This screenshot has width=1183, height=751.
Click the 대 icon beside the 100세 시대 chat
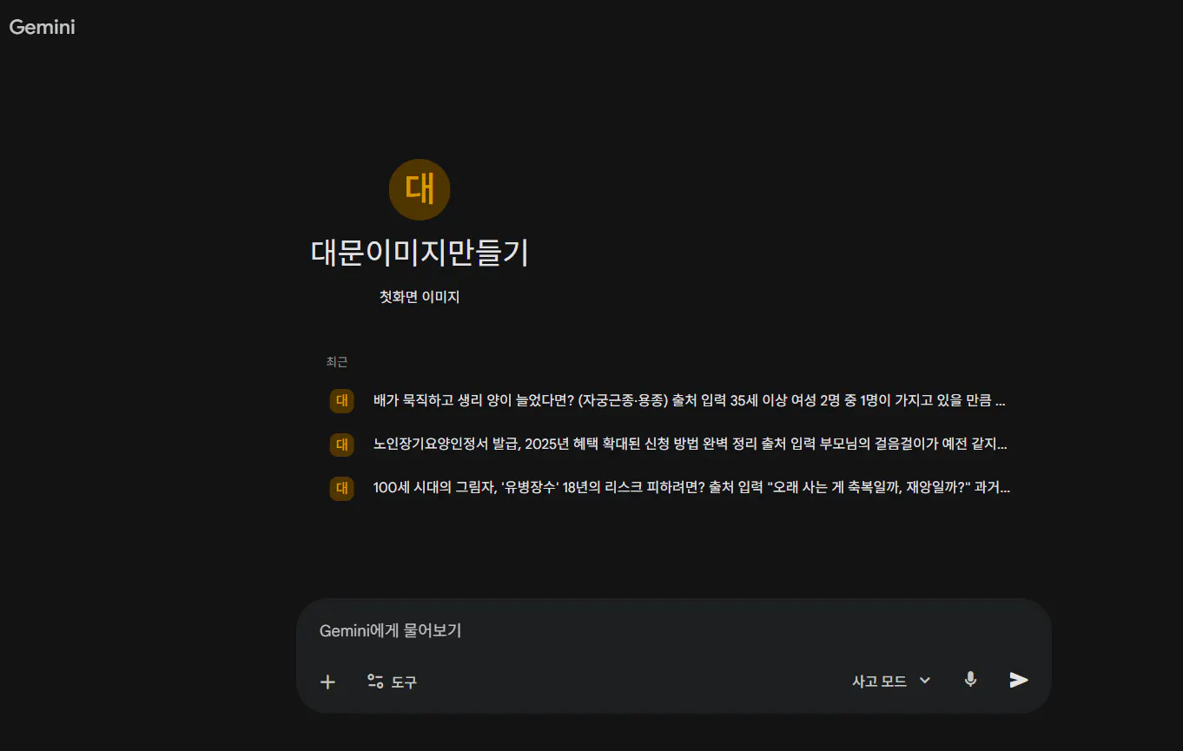point(341,487)
